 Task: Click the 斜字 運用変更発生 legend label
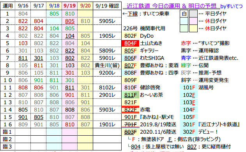[x=205, y=80]
